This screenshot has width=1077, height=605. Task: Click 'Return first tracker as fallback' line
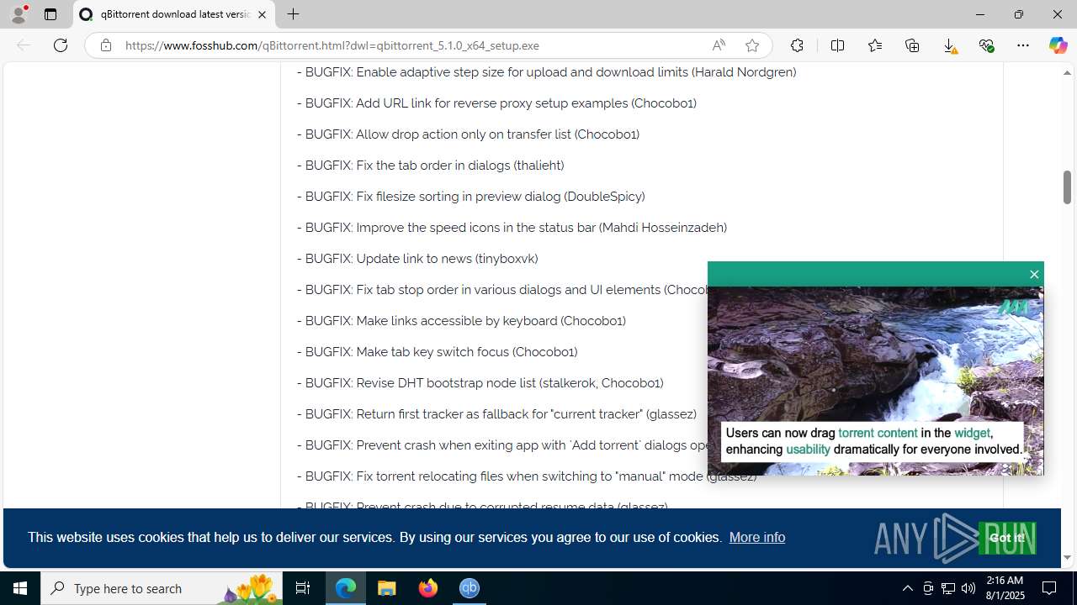coord(496,414)
